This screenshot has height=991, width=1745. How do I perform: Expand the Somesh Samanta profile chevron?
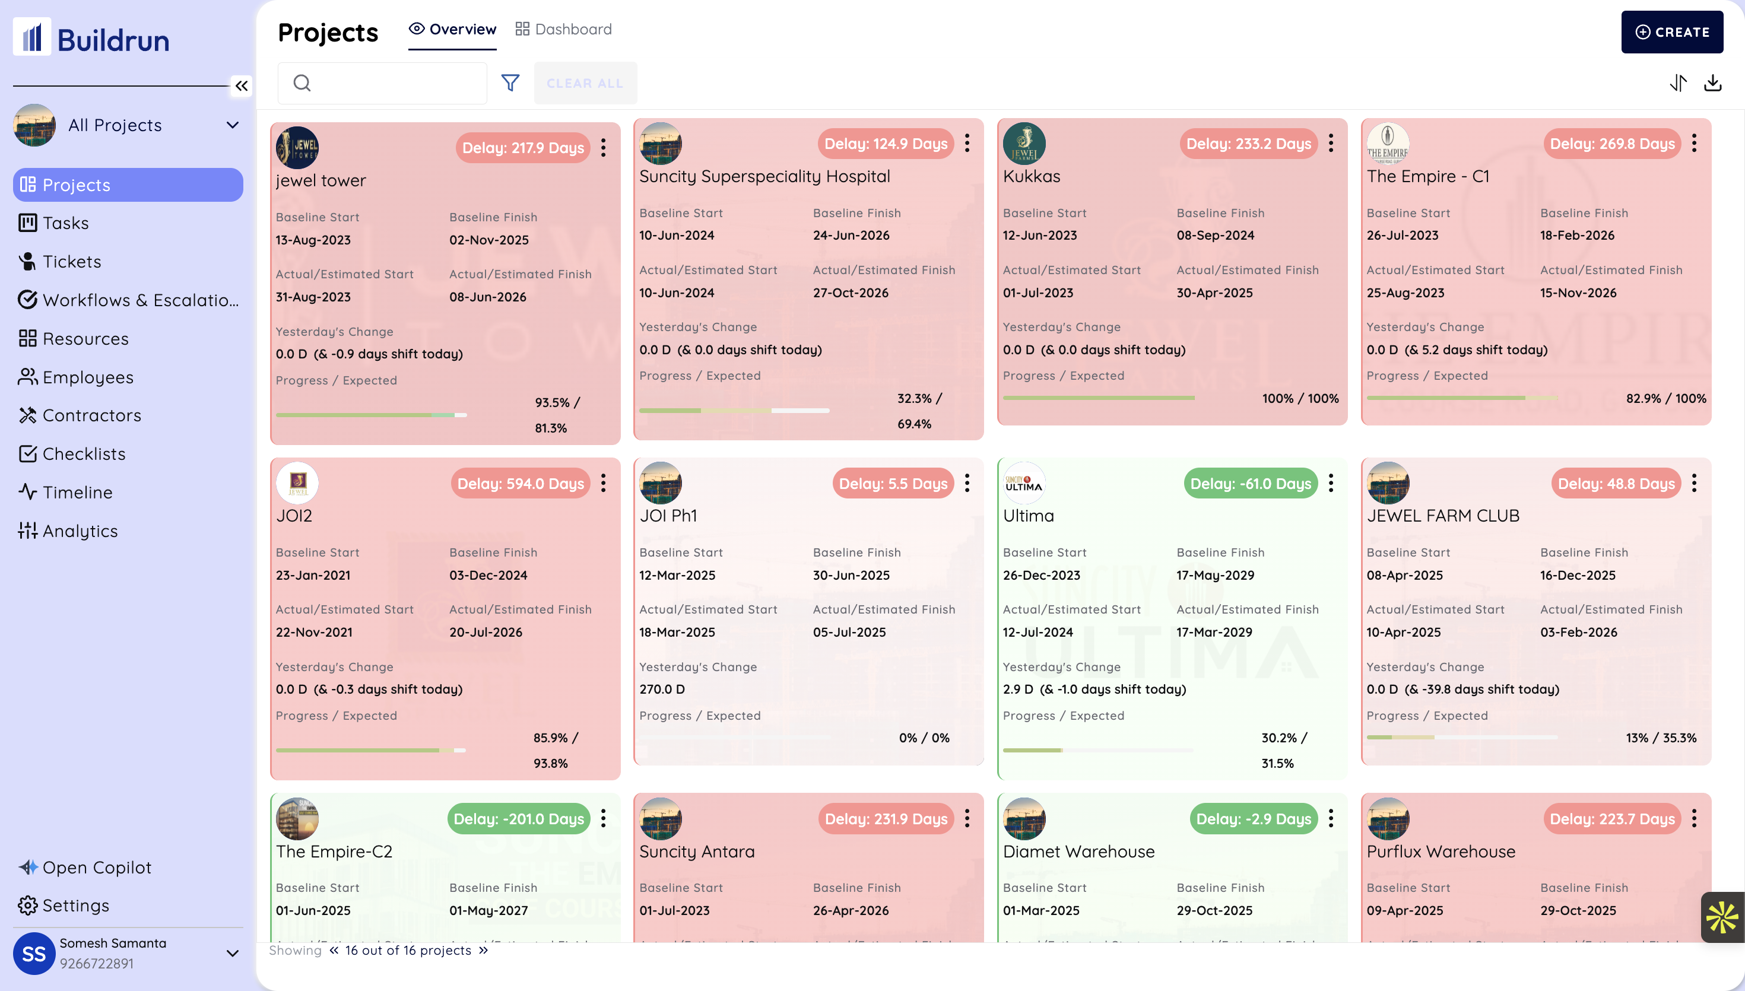click(233, 953)
